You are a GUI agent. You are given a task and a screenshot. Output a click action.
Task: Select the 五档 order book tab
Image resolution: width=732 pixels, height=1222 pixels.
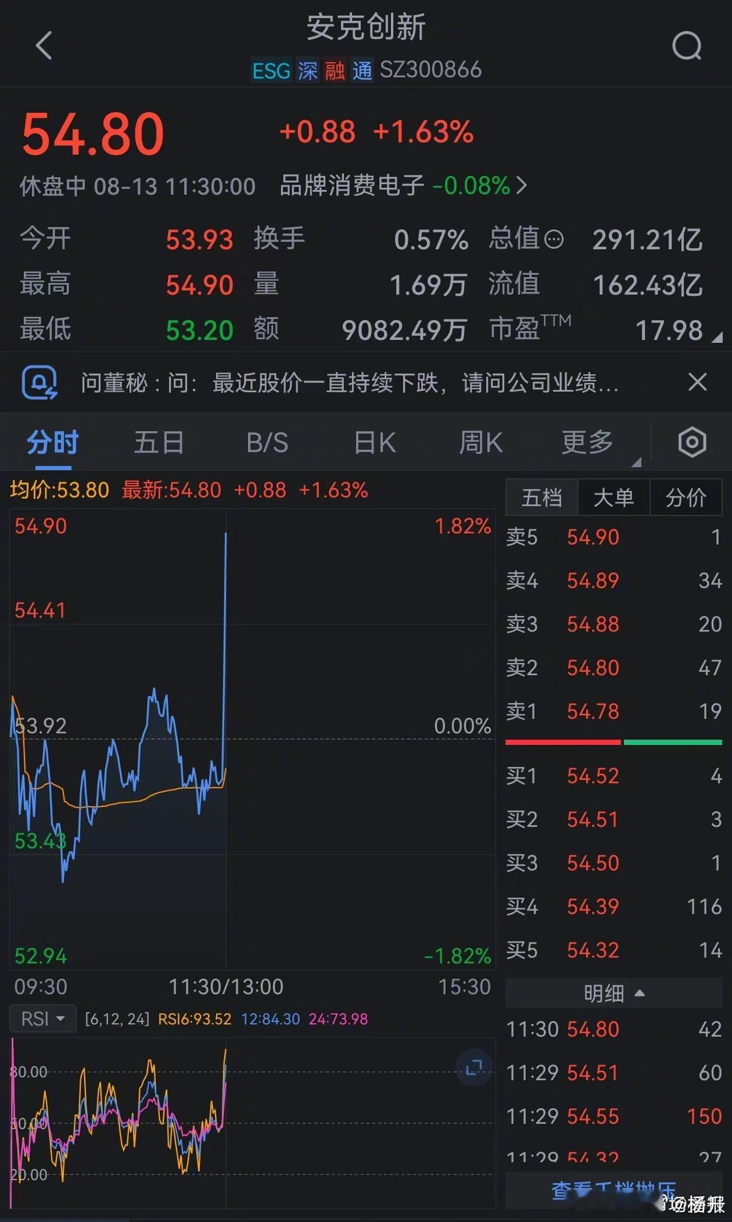542,497
